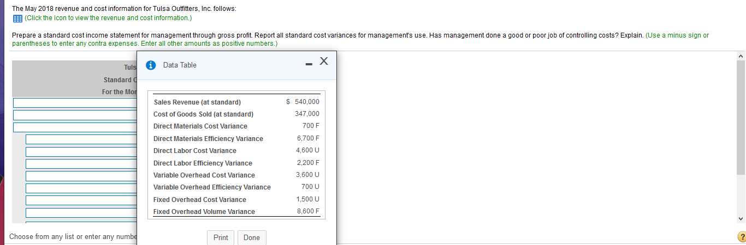
Task: Select the first statement input field
Action: 75,103
